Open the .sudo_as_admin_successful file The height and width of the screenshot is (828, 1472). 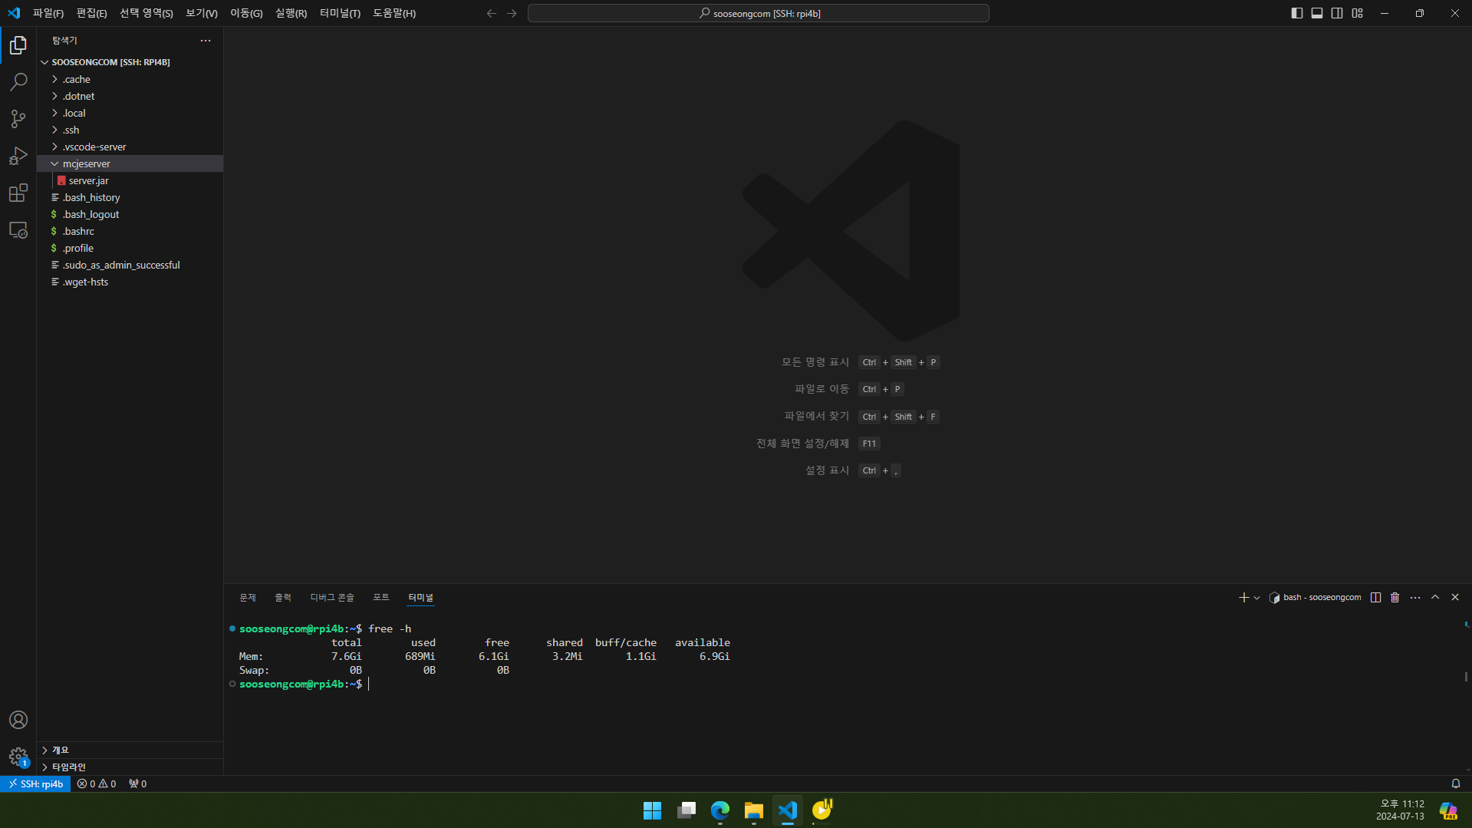pyautogui.click(x=130, y=265)
